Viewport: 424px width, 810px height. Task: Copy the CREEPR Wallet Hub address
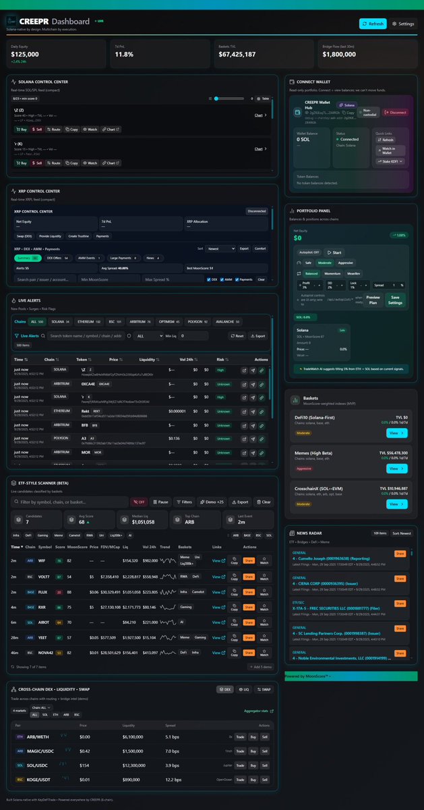tap(349, 113)
